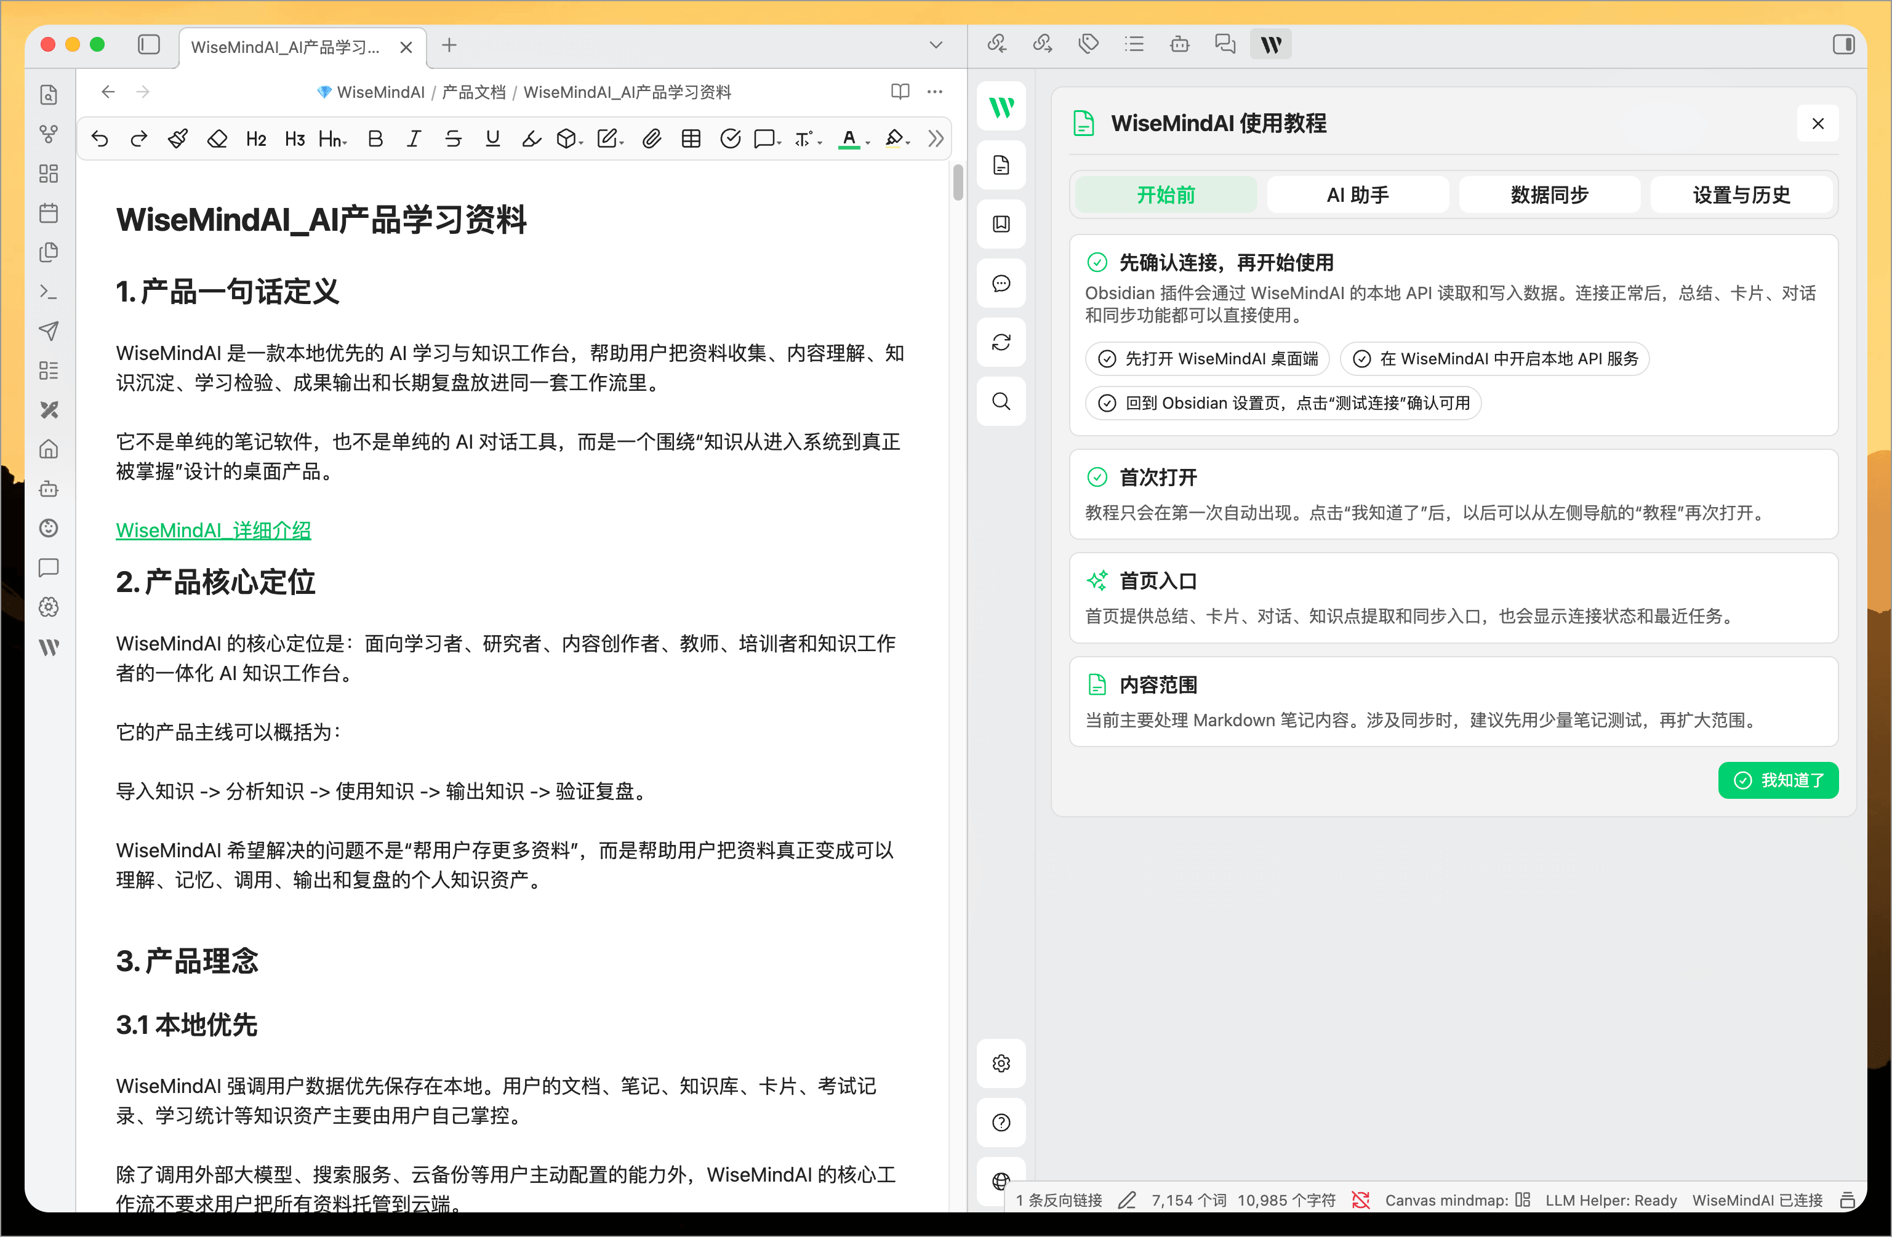Toggle underline formatting
1892x1237 pixels.
[x=493, y=139]
